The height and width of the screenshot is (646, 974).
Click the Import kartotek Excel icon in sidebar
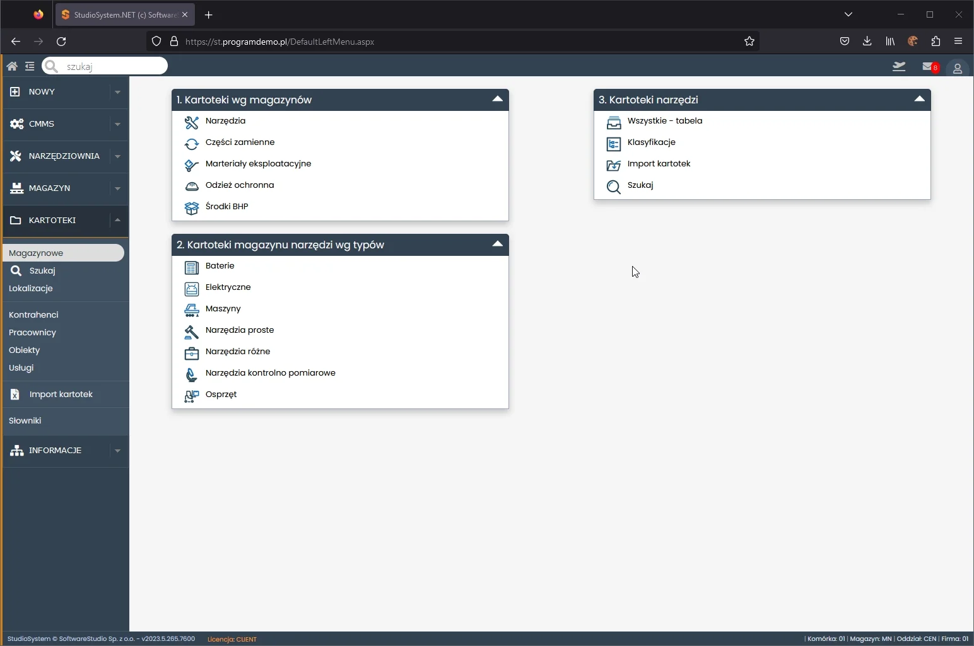[15, 395]
